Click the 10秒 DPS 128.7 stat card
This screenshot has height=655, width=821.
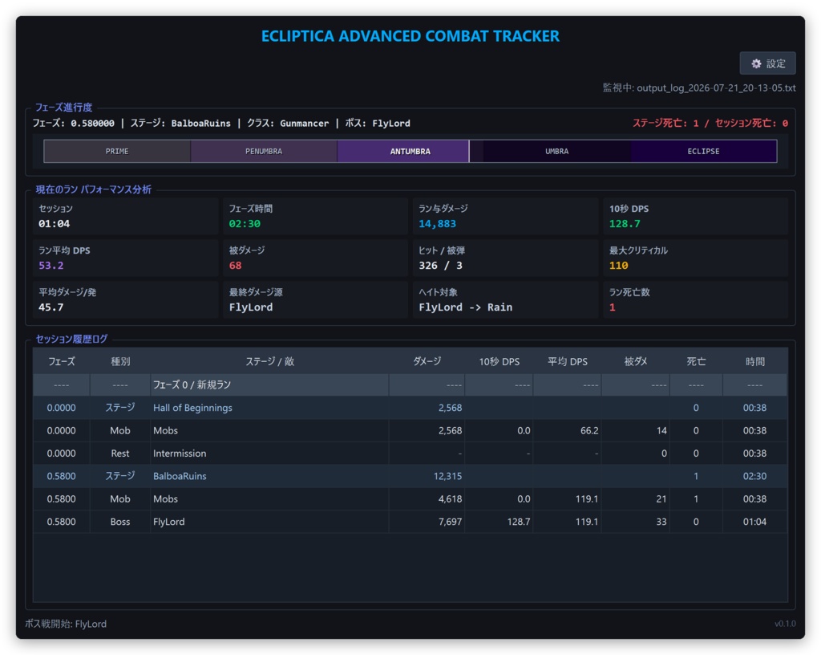pos(695,216)
